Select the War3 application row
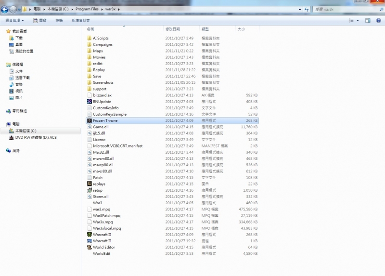 click(172, 203)
